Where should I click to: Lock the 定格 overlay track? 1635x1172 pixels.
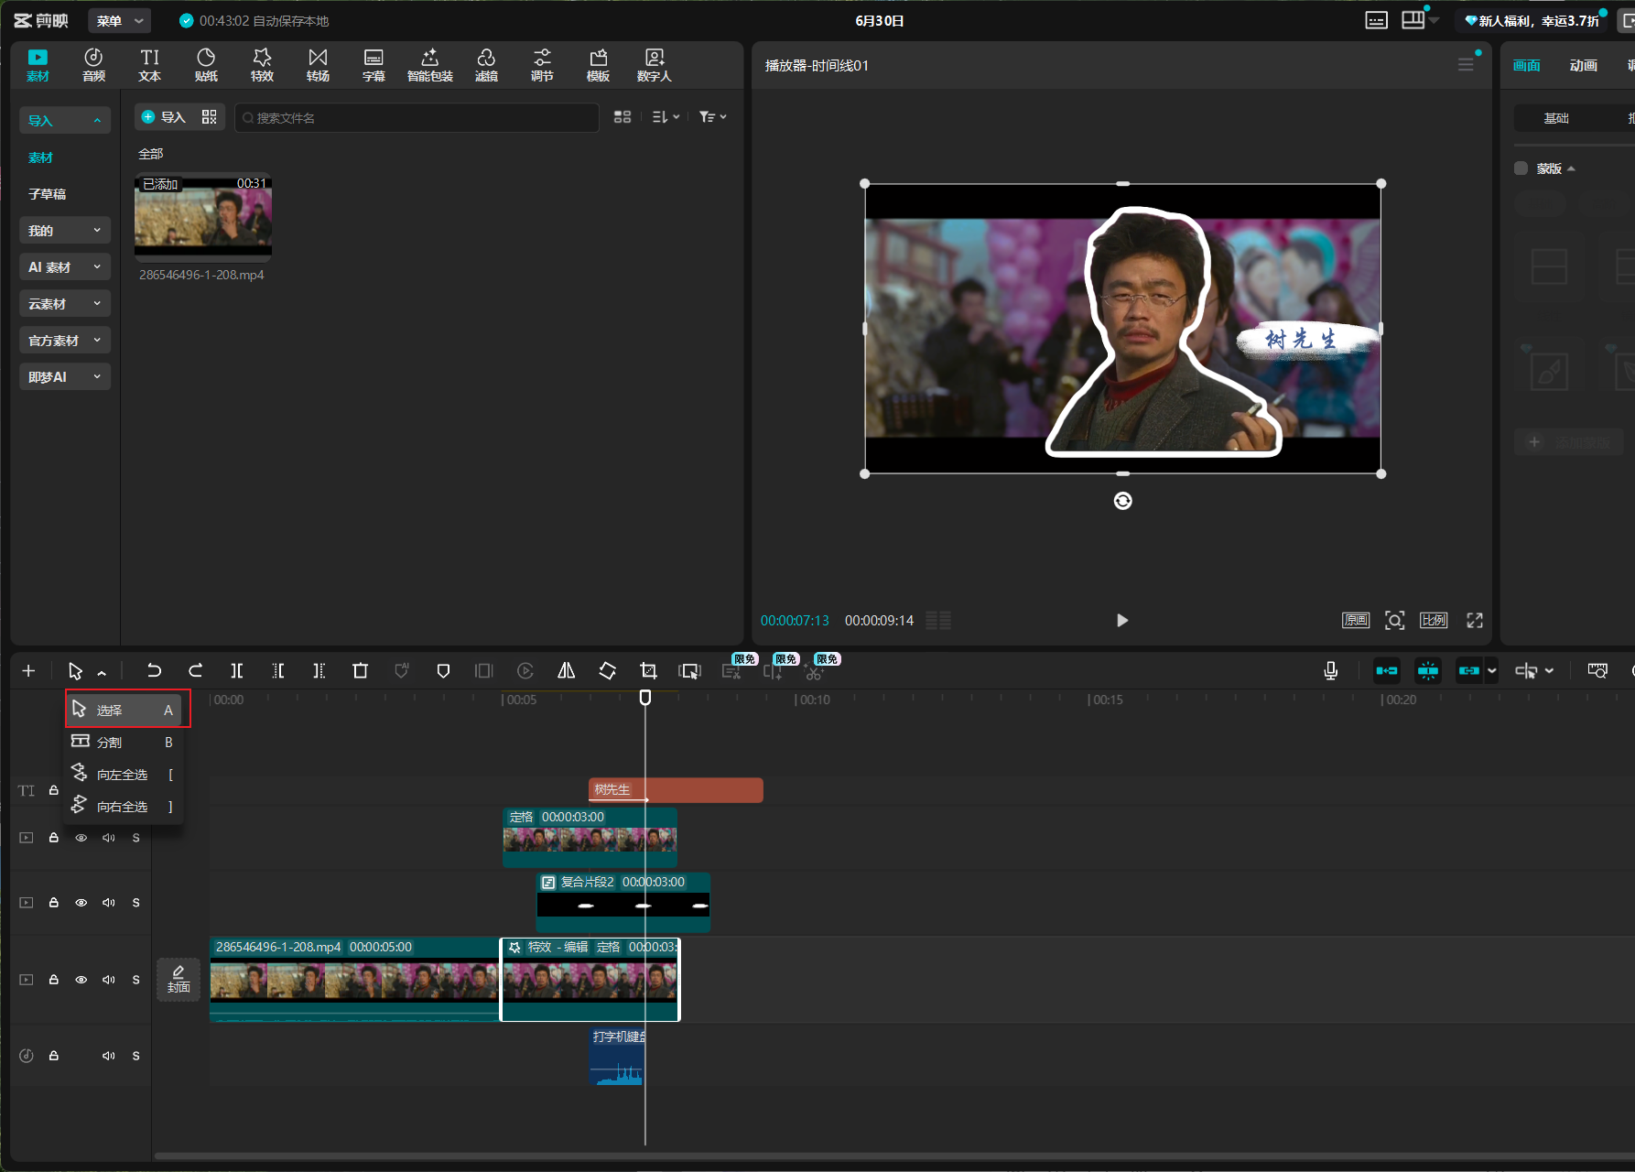54,838
